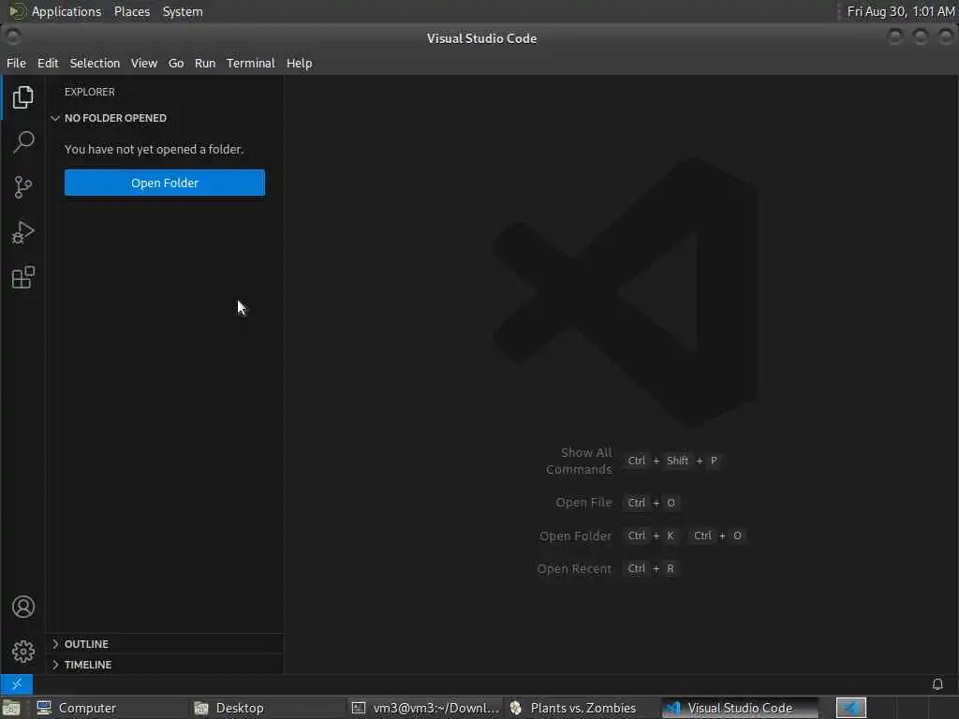Screen dimensions: 959x719
Task: Open the View menu
Action: click(x=144, y=63)
